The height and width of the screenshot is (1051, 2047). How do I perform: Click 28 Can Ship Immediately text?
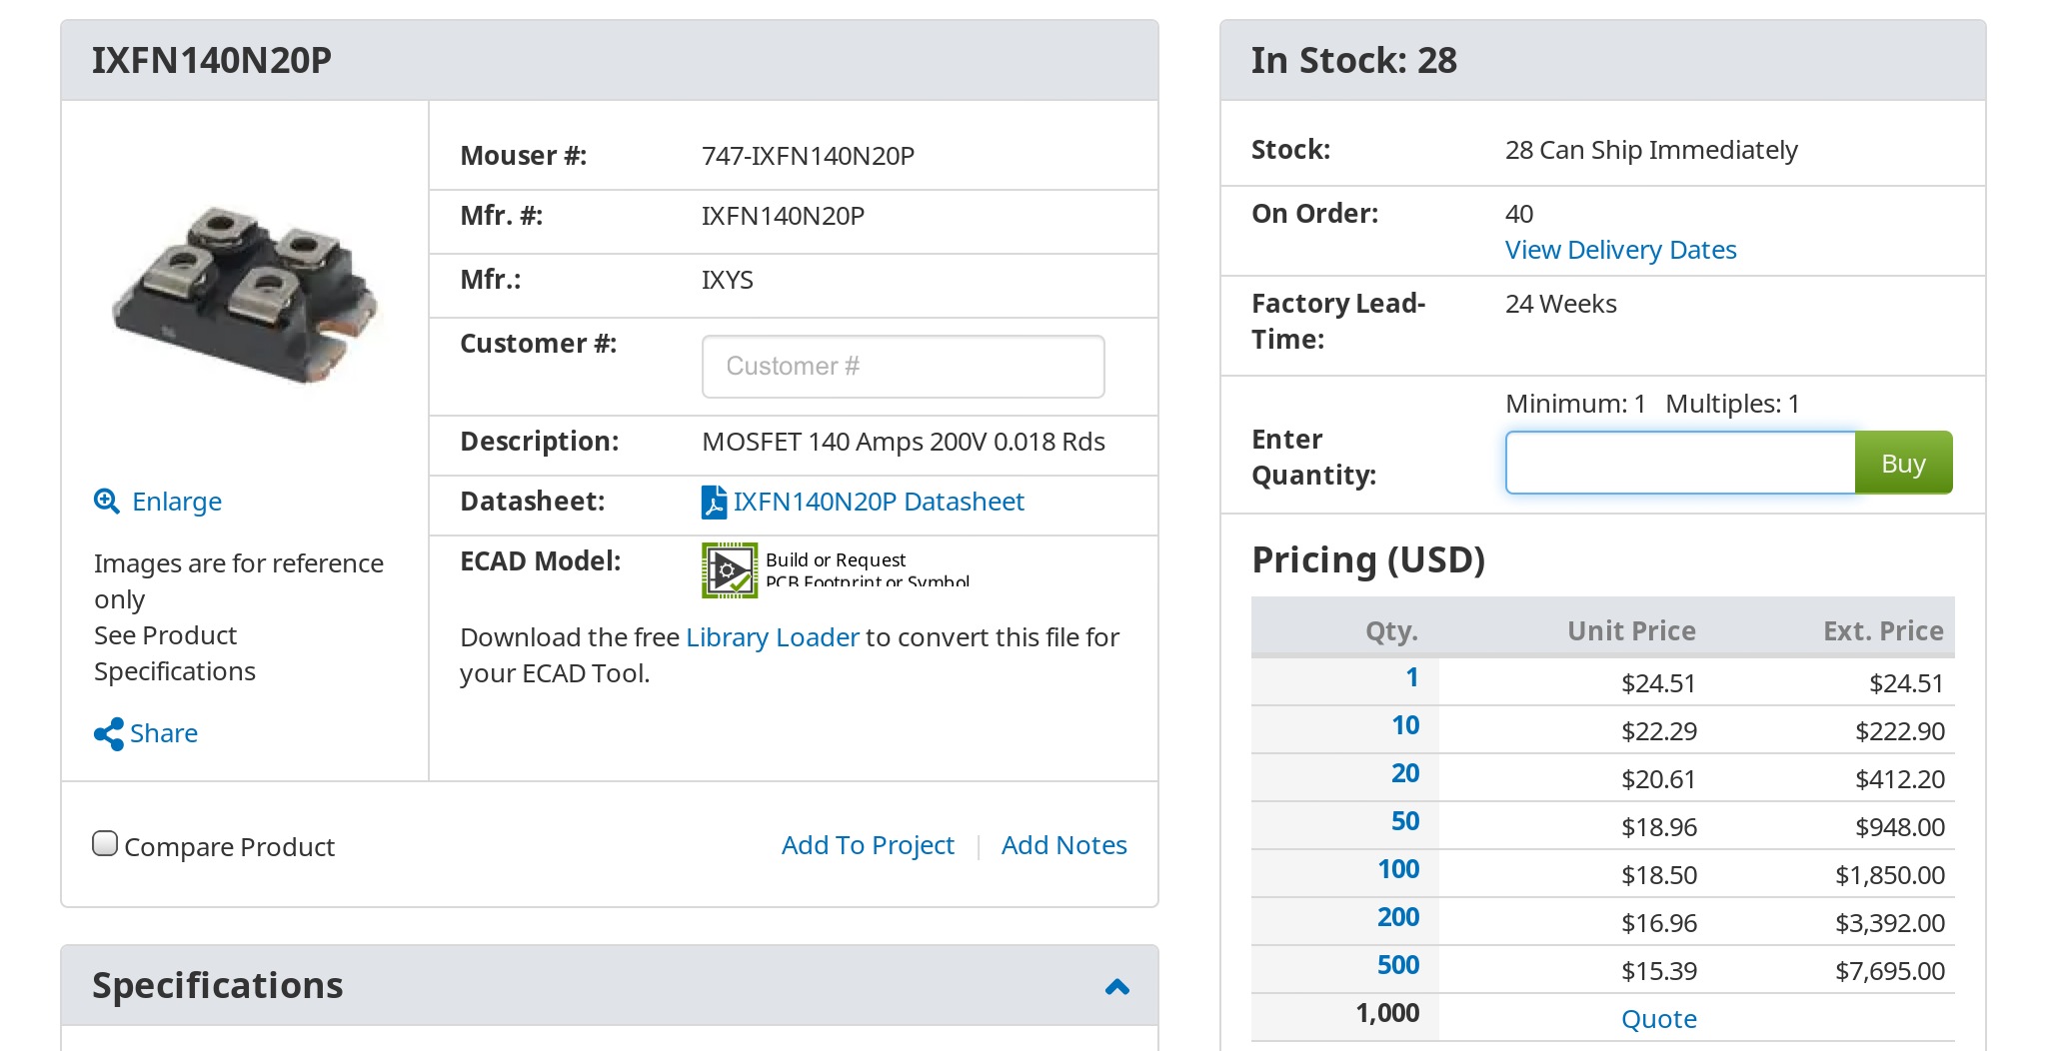1651,150
